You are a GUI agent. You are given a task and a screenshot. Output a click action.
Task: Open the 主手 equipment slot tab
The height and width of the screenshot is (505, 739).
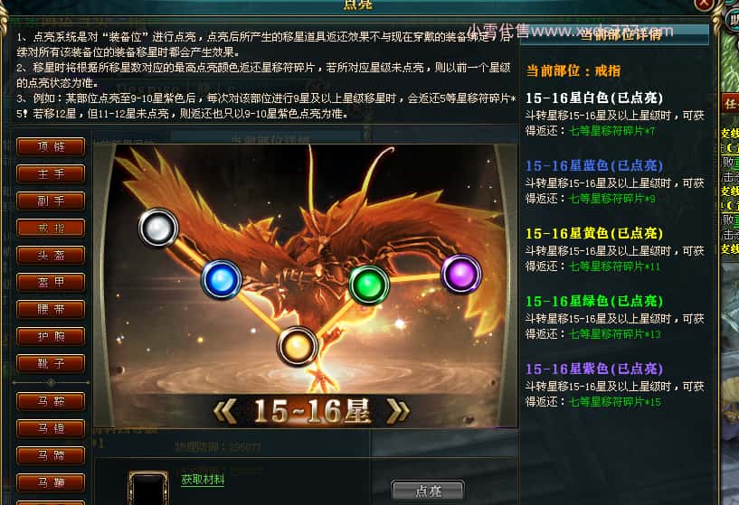pyautogui.click(x=51, y=174)
